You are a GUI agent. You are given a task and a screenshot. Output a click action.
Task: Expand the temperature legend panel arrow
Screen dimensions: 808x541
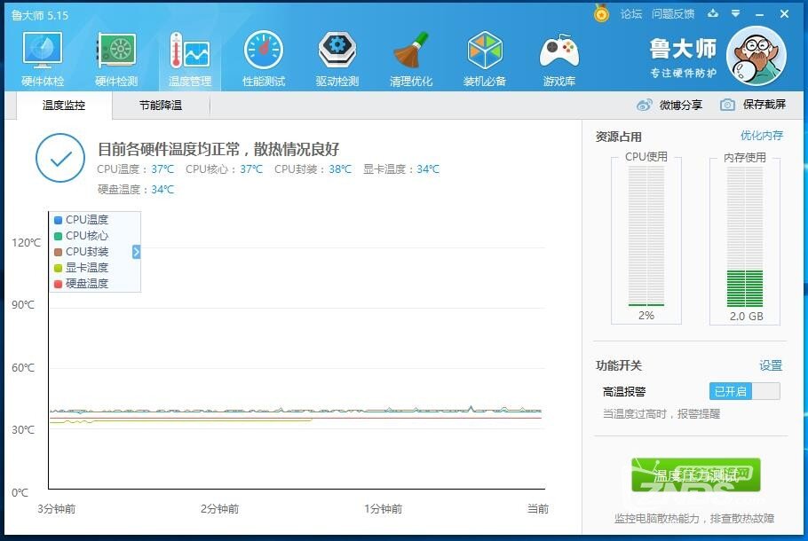click(x=135, y=251)
